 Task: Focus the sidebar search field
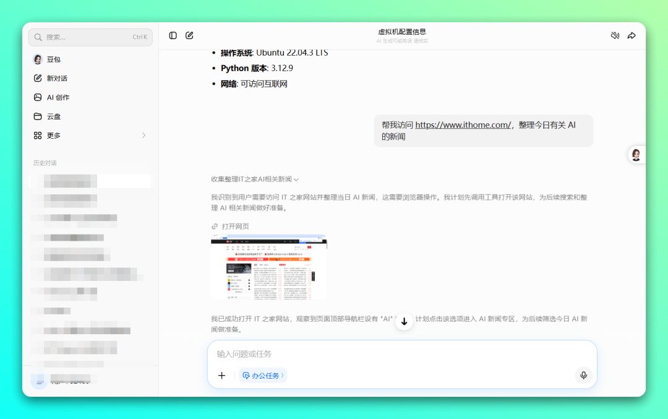90,37
